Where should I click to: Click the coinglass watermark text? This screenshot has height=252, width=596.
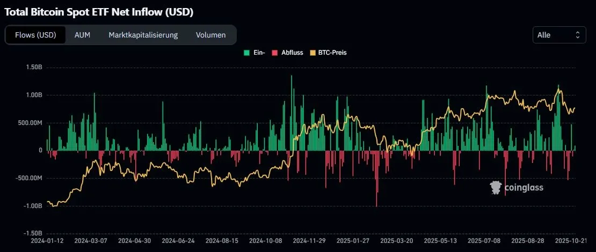tap(524, 188)
